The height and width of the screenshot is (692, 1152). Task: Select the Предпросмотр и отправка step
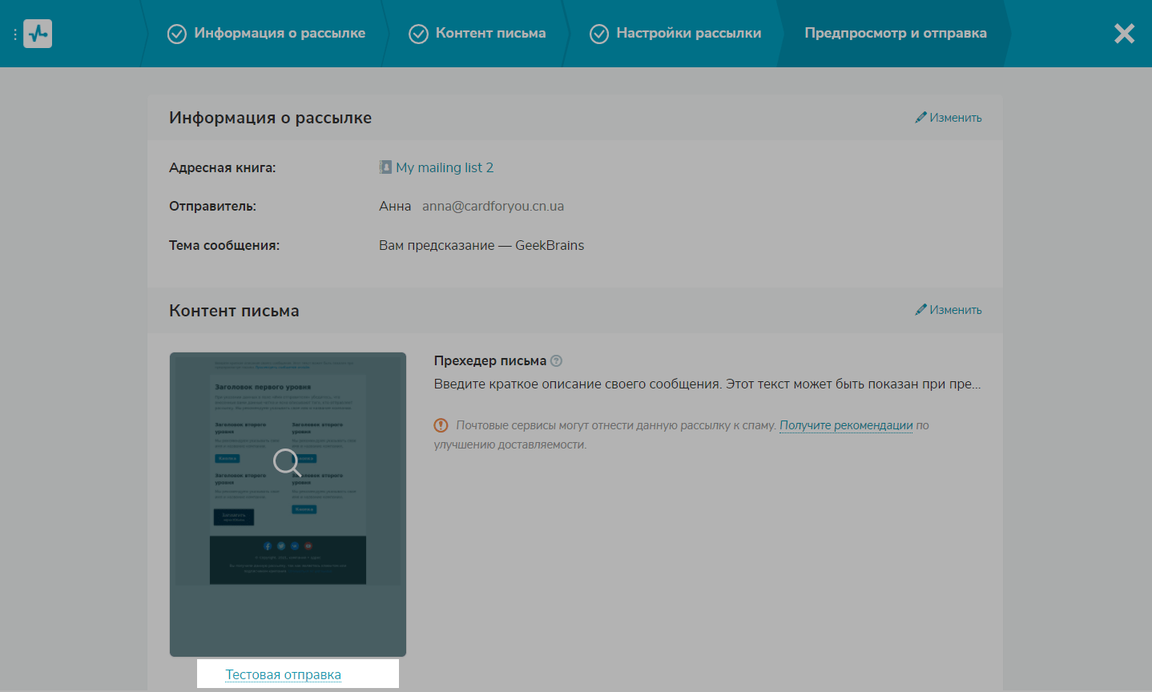(895, 34)
